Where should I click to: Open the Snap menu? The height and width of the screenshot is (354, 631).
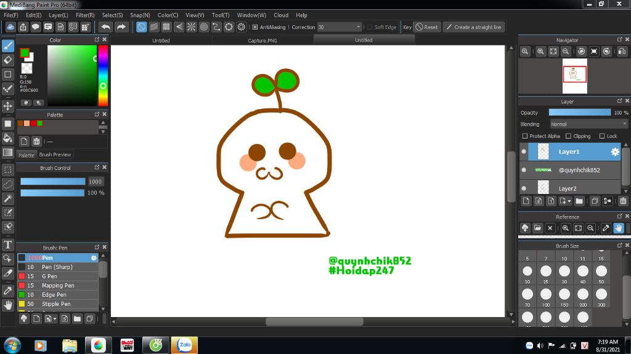(140, 15)
